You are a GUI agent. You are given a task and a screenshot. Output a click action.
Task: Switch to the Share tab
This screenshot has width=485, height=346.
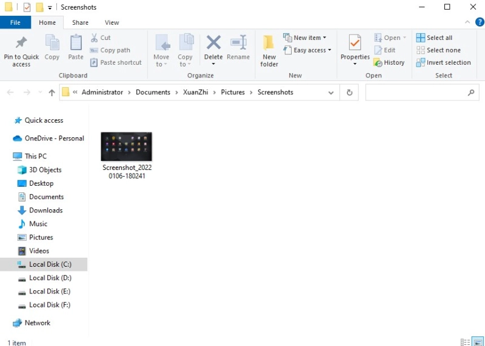pos(81,22)
